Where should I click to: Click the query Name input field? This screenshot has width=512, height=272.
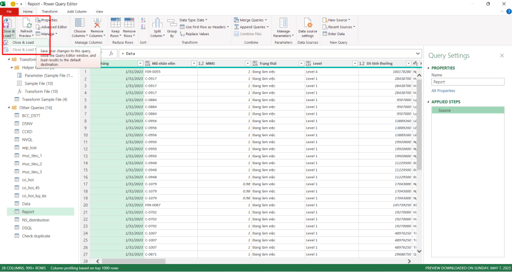pyautogui.click(x=468, y=82)
